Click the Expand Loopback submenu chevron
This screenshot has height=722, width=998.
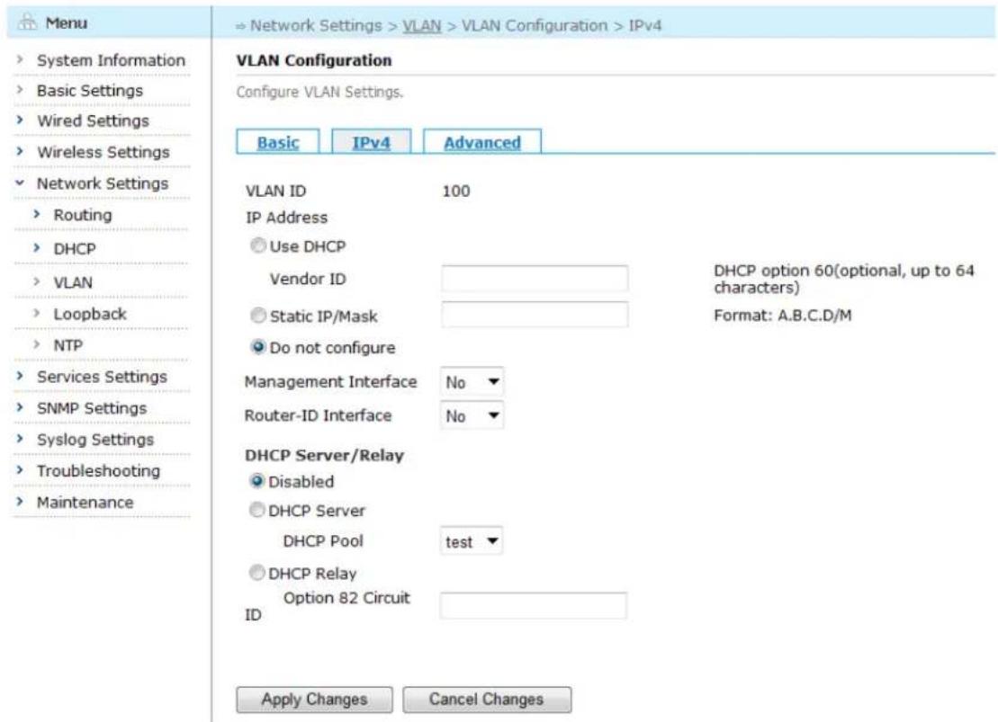[x=36, y=313]
